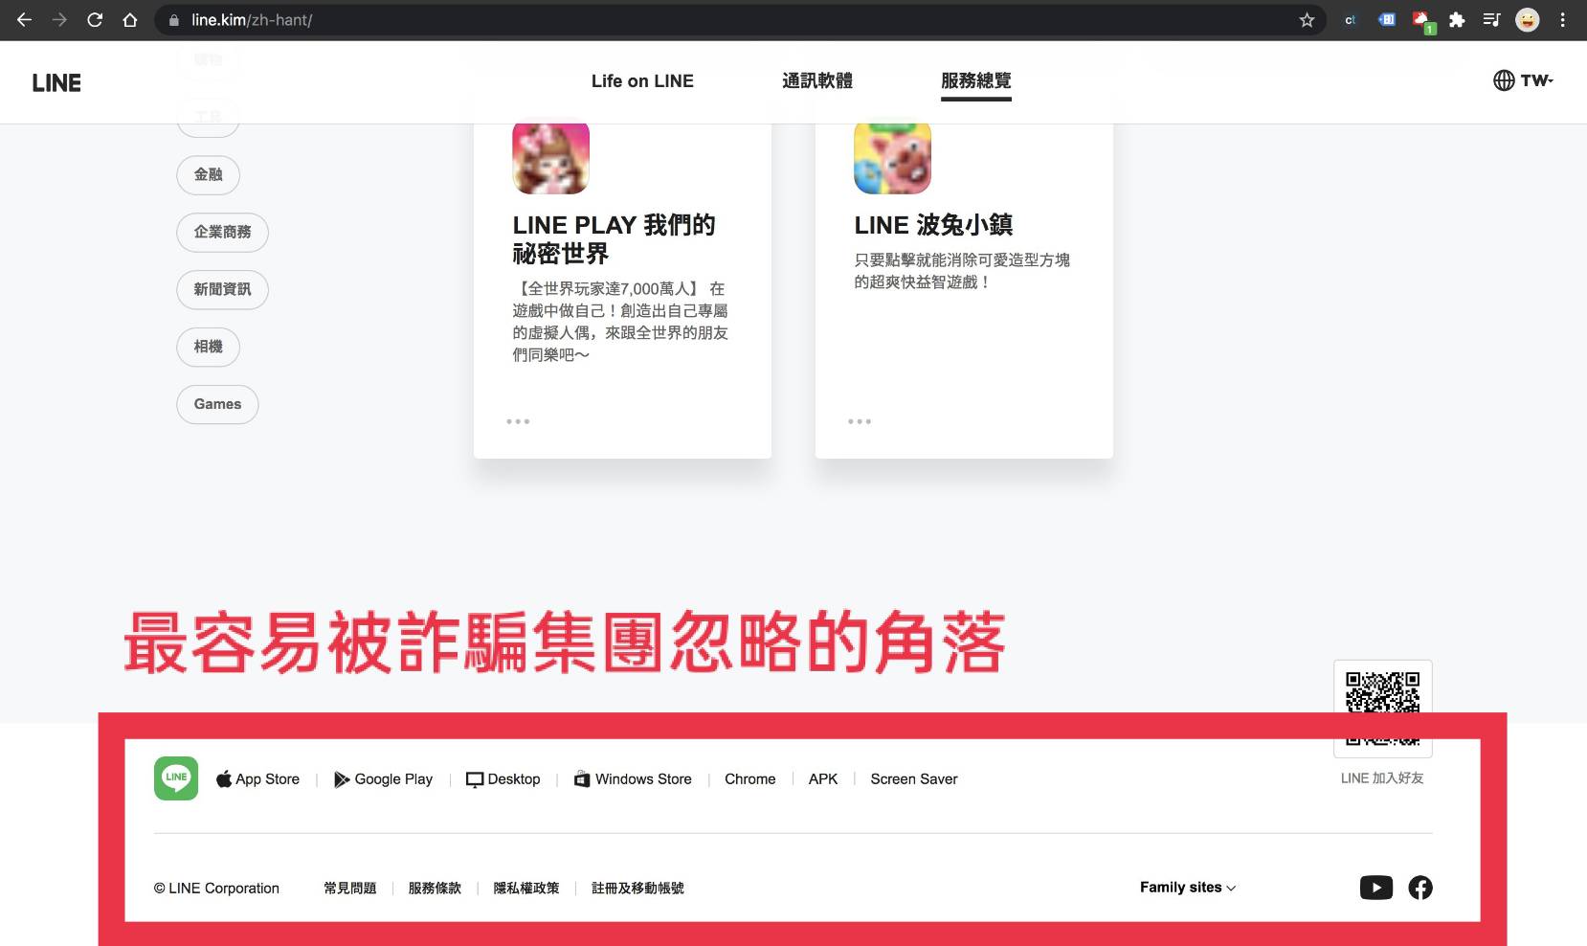1587x946 pixels.
Task: Filter services by 企業商務 category
Action: pyautogui.click(x=222, y=232)
